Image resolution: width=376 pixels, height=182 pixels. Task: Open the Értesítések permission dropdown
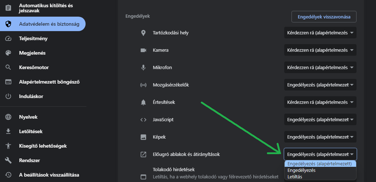click(320, 102)
